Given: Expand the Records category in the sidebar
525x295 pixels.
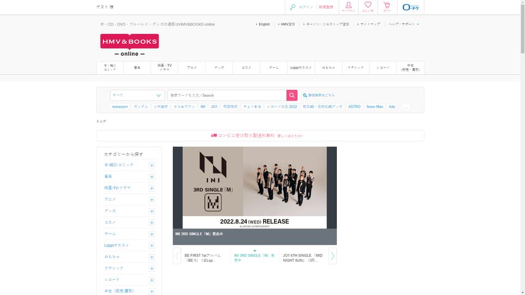Looking at the screenshot, I should pyautogui.click(x=151, y=280).
